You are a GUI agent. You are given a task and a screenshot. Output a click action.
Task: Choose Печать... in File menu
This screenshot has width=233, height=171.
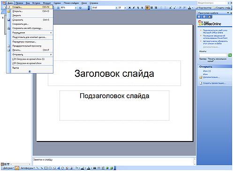pos(30,50)
